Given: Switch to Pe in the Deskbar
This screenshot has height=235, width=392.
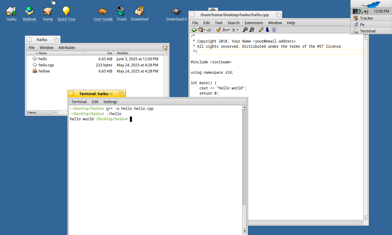Looking at the screenshot, I should [371, 24].
